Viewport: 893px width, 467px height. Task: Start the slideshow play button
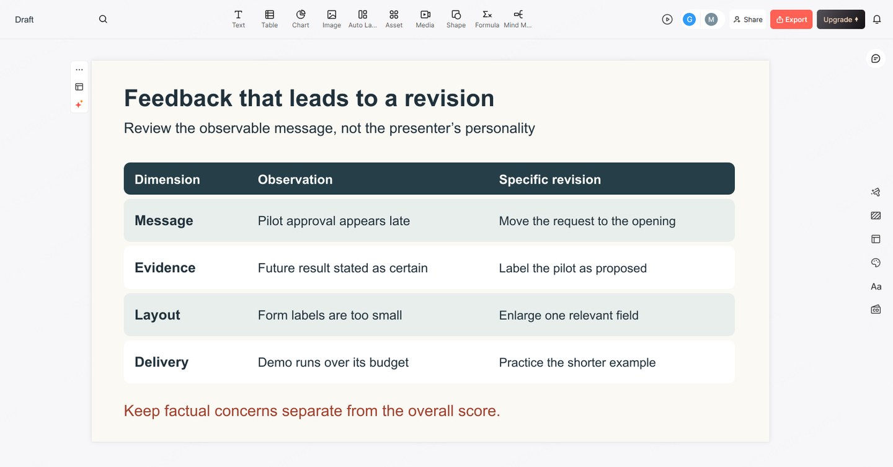tap(667, 19)
